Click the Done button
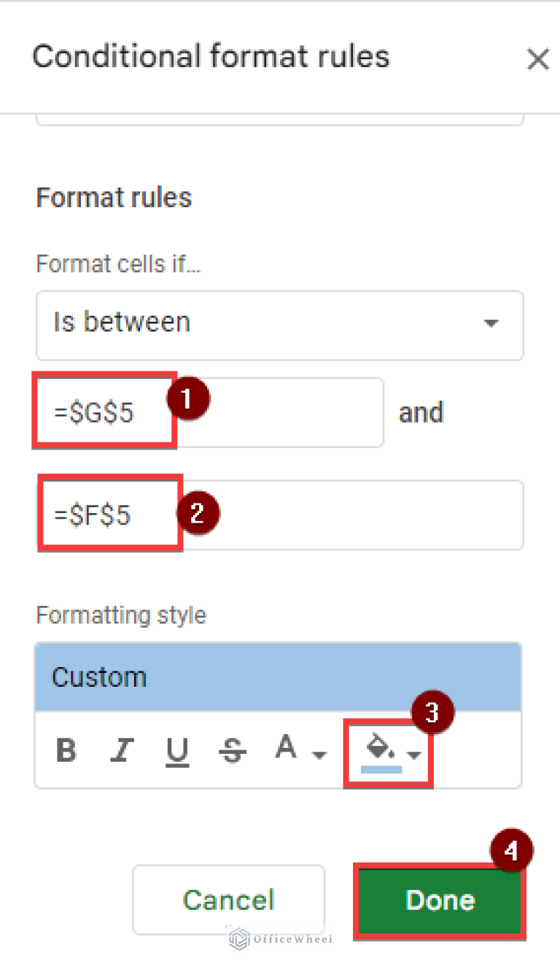 click(439, 901)
